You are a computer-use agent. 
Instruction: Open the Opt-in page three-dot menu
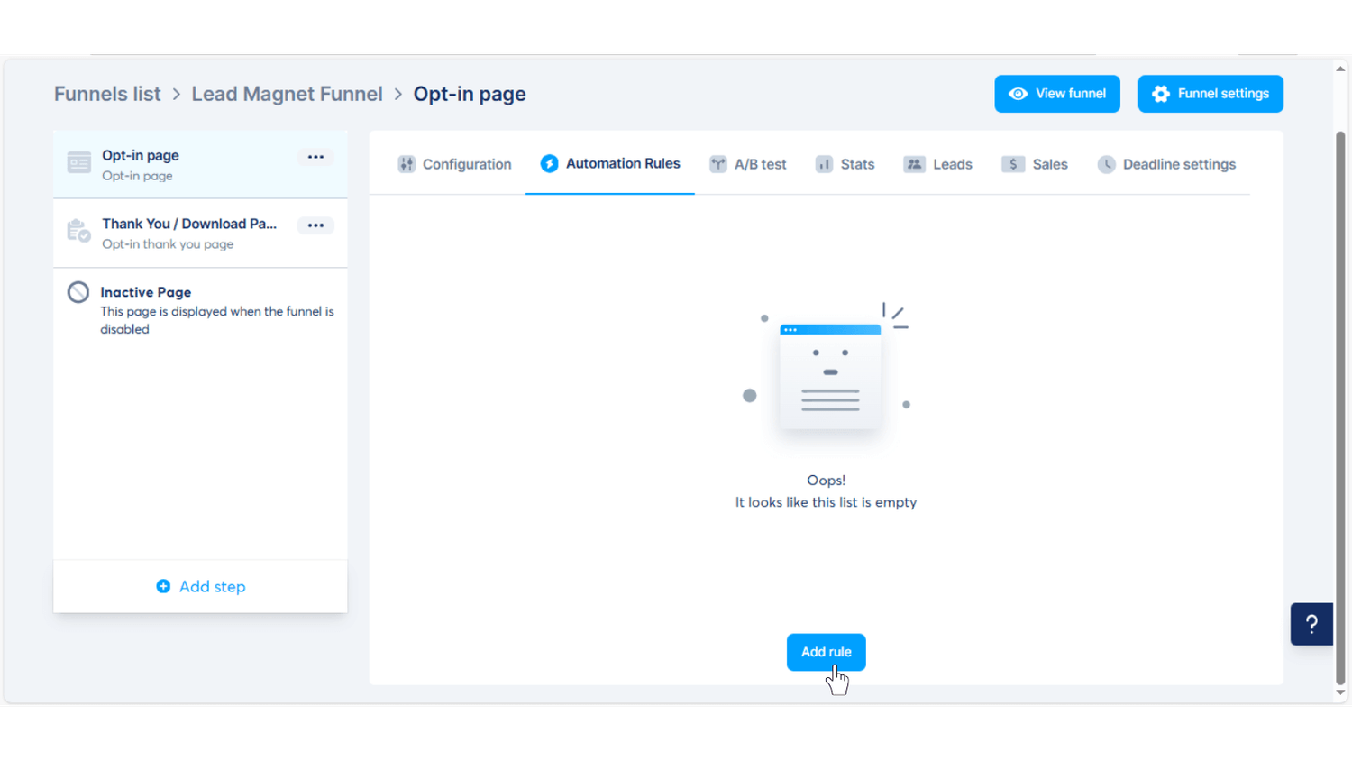(315, 157)
